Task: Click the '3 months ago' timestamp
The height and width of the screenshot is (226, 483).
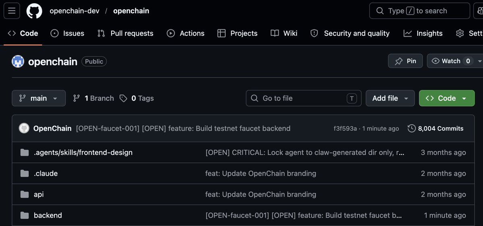Action: (x=443, y=152)
